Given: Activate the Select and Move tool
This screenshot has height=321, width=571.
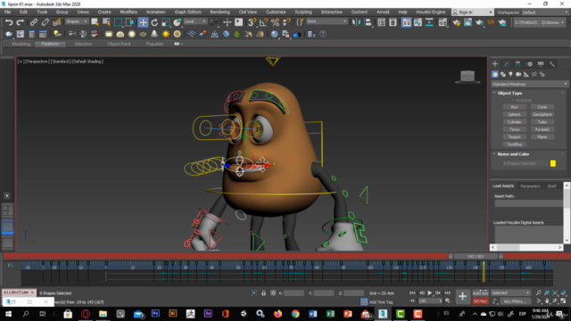Looking at the screenshot, I should pyautogui.click(x=143, y=22).
